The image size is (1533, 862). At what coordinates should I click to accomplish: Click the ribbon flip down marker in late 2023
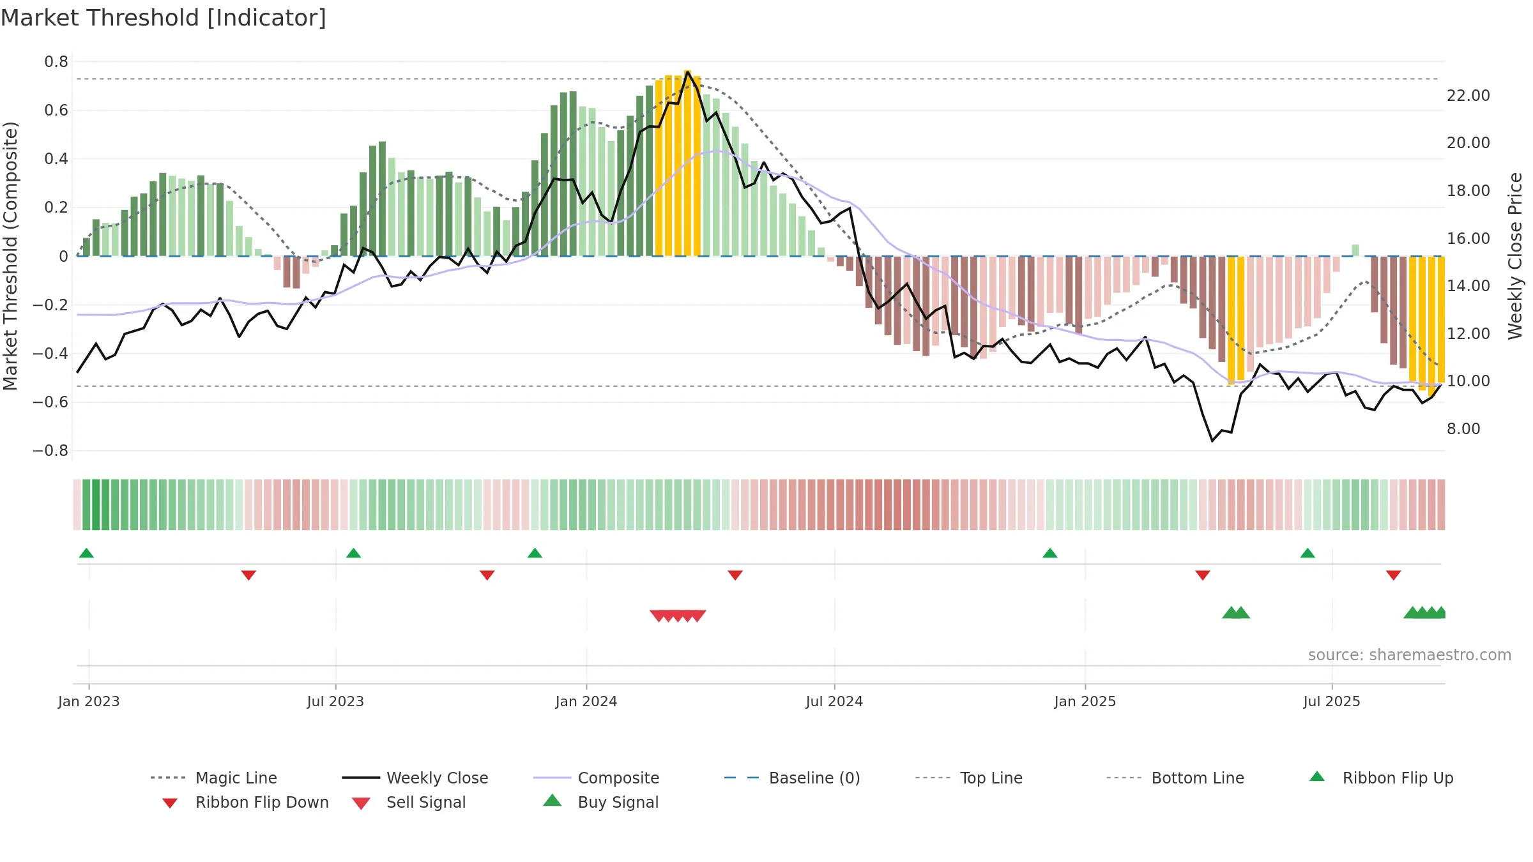(487, 575)
